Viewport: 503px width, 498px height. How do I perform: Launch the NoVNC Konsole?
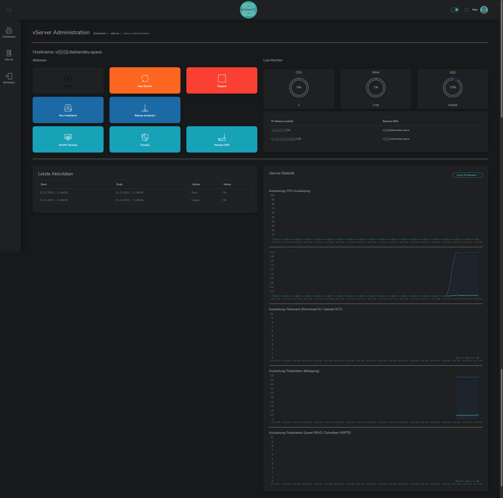(68, 139)
